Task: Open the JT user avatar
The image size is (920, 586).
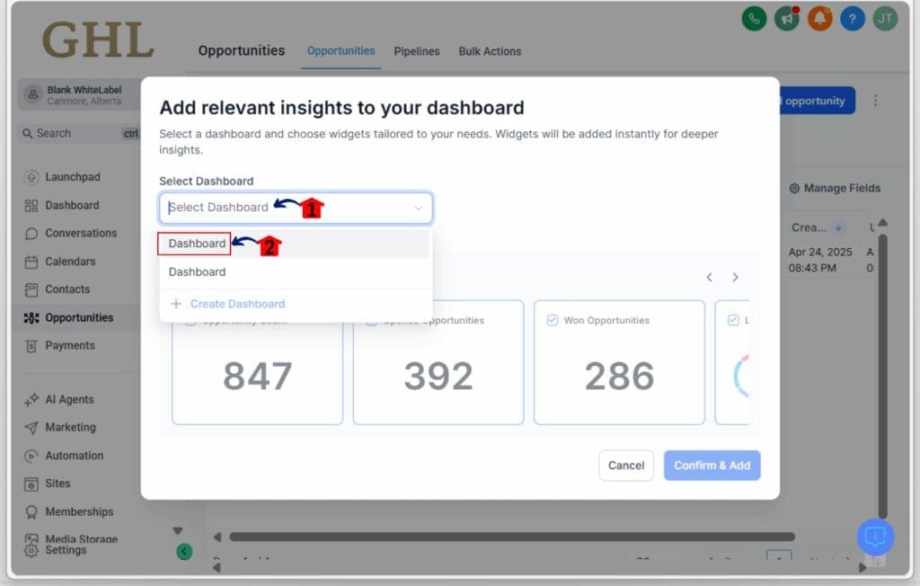Action: [885, 19]
